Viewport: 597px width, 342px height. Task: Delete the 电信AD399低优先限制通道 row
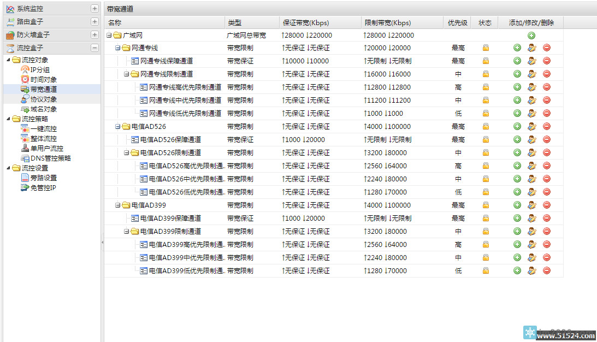pyautogui.click(x=546, y=271)
